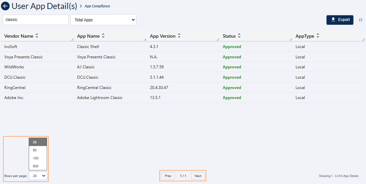Click DCU.Classic app name cell
Screen dimensions: 366x184
click(88, 77)
